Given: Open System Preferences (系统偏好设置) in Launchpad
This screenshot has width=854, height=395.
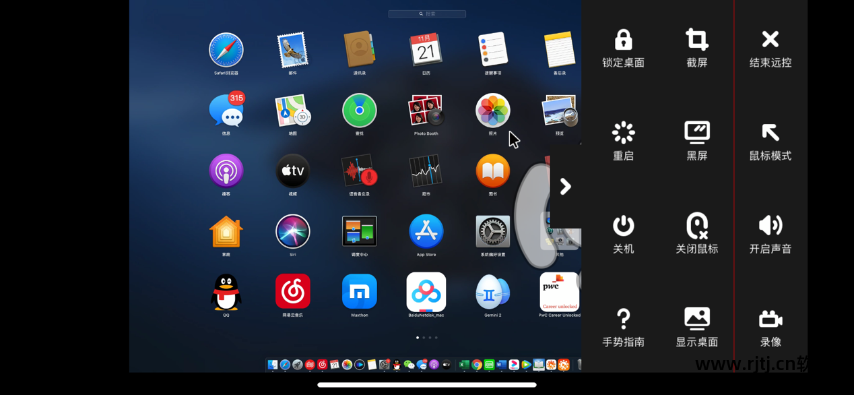Looking at the screenshot, I should click(x=492, y=232).
